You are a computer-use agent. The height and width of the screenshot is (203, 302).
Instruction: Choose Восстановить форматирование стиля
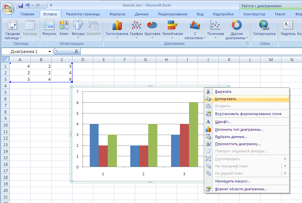pos(246,114)
